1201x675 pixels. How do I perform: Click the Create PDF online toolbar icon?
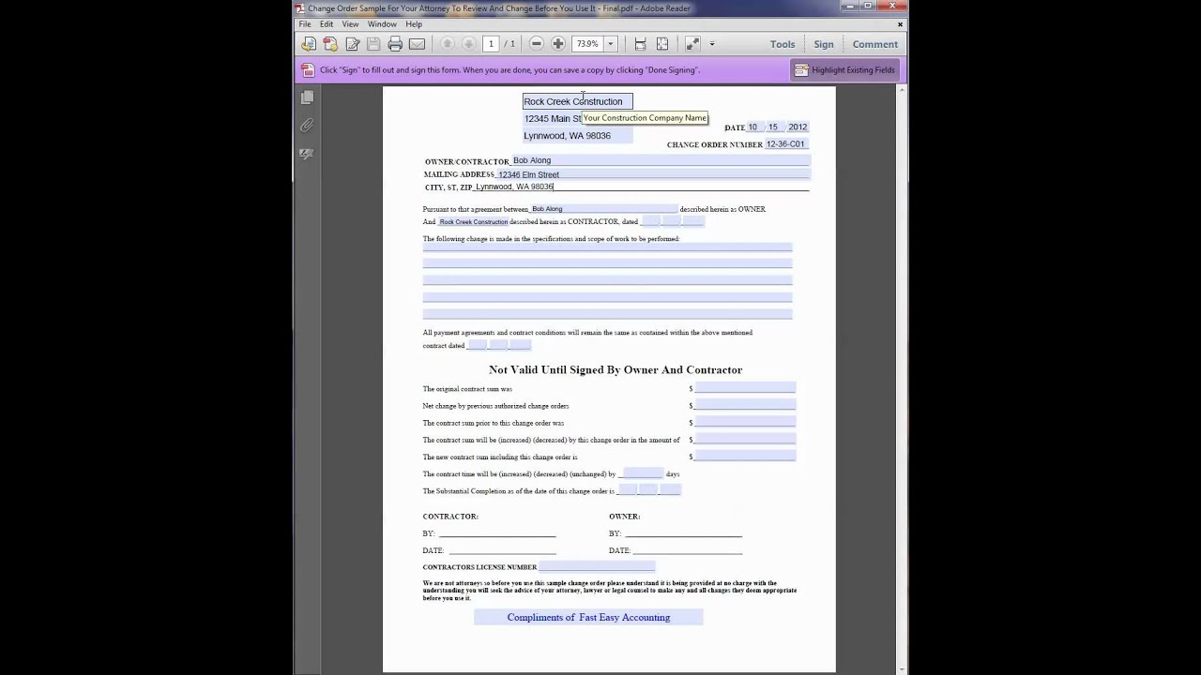330,44
